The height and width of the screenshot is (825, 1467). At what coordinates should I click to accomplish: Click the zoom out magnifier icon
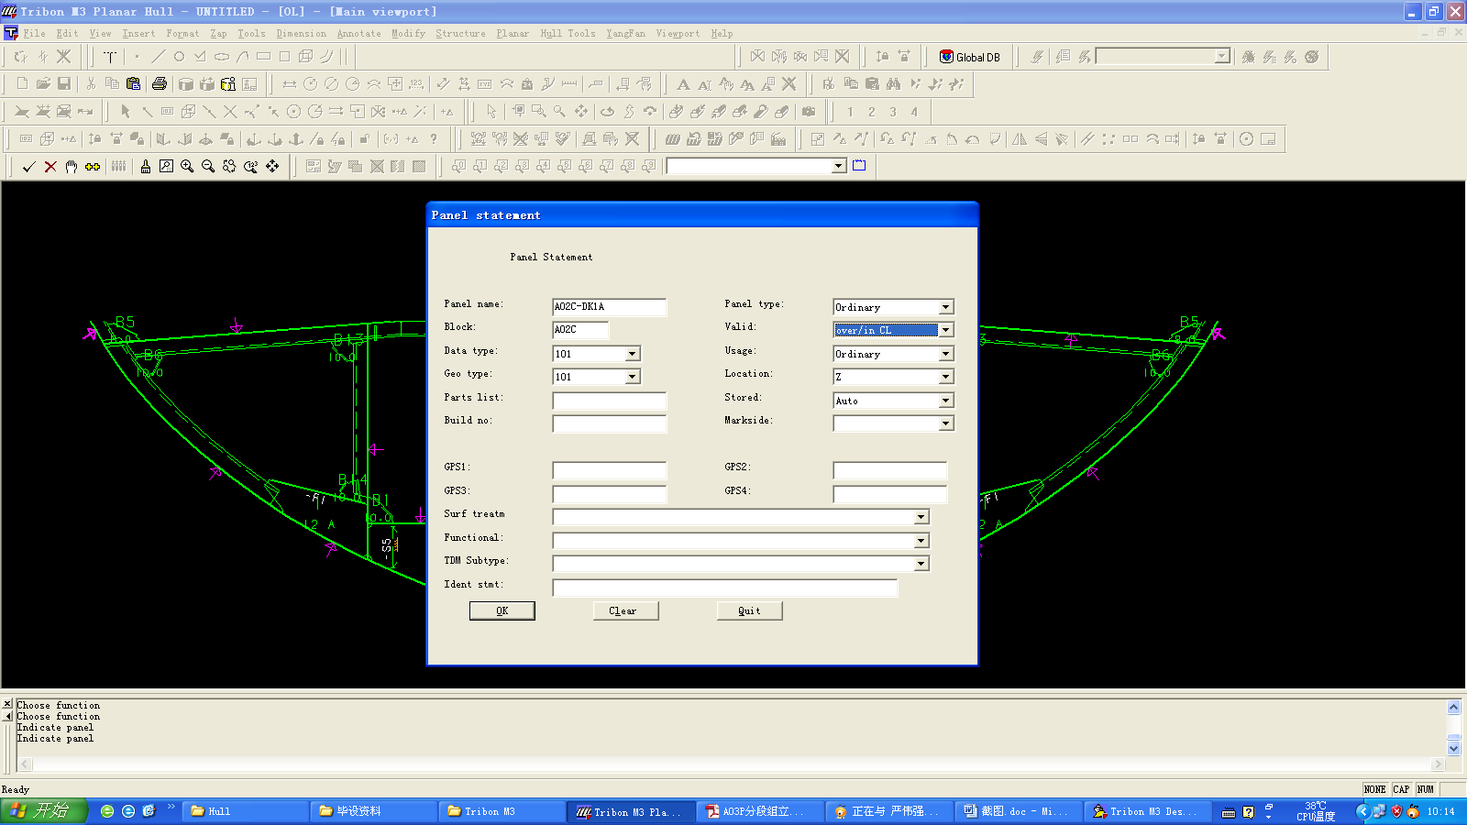[x=208, y=167]
